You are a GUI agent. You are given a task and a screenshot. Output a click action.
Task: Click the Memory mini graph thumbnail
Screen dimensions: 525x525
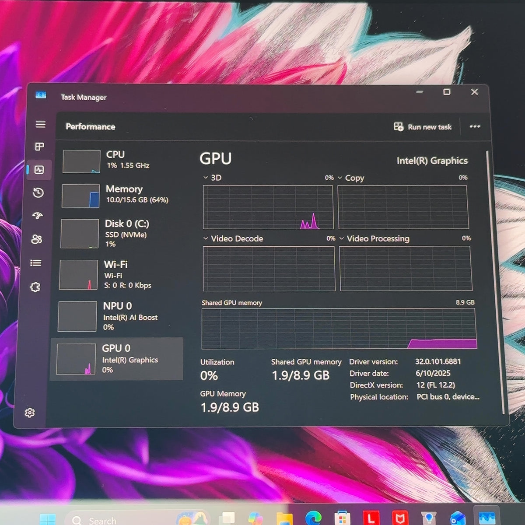(81, 196)
